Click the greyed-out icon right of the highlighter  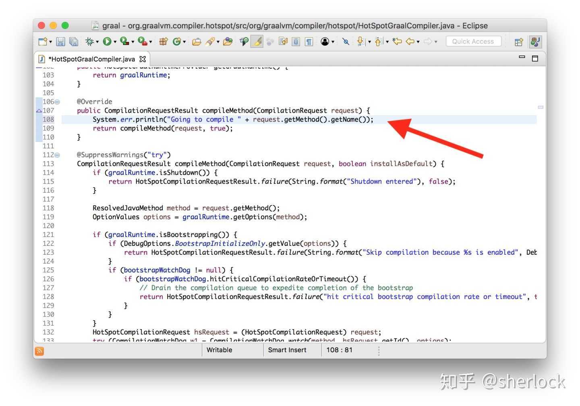point(270,41)
